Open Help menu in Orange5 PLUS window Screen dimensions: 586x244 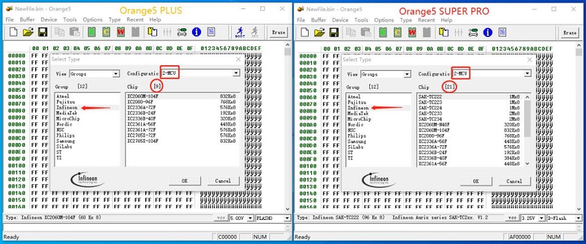155,20
